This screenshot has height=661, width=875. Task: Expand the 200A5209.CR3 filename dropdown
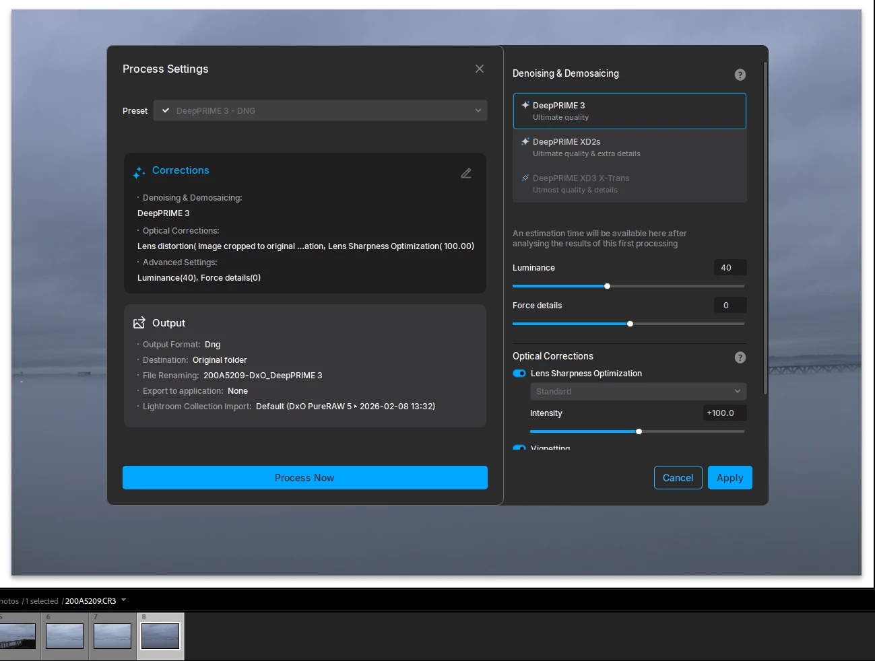point(123,600)
